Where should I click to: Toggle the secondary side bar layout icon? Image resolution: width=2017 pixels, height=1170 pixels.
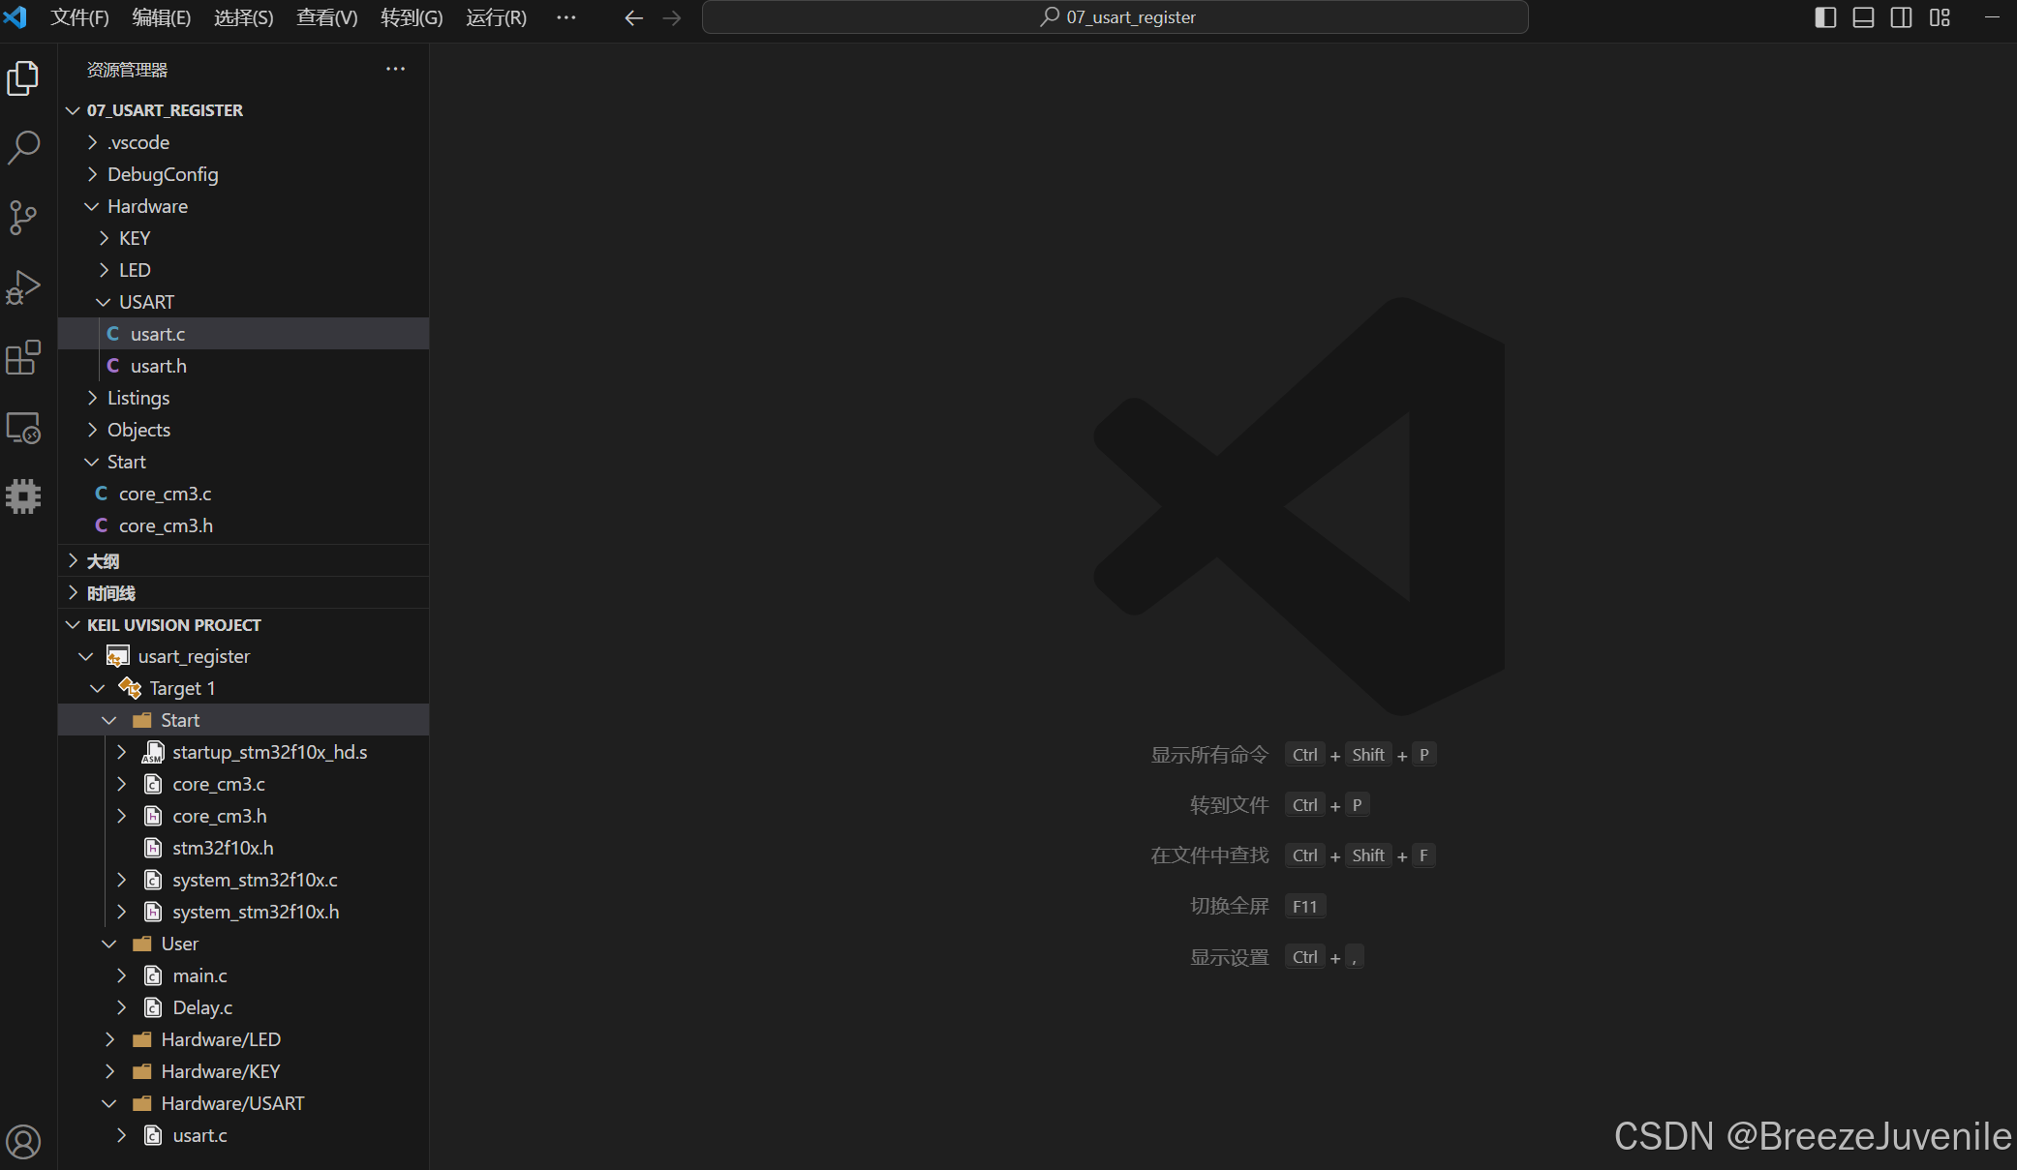coord(1901,17)
